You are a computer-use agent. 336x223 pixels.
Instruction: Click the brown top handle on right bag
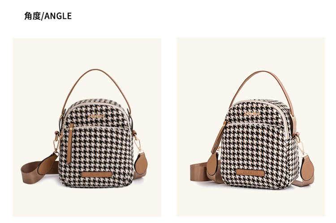264,91
